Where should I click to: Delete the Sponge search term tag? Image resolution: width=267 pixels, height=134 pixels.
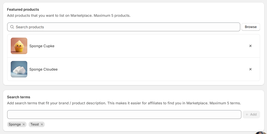(24, 124)
